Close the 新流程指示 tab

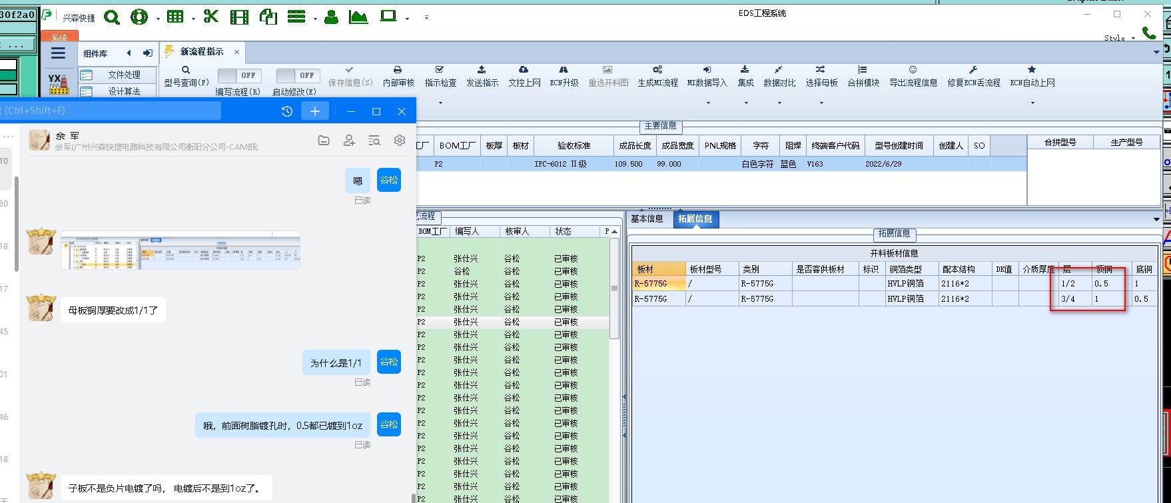[236, 51]
